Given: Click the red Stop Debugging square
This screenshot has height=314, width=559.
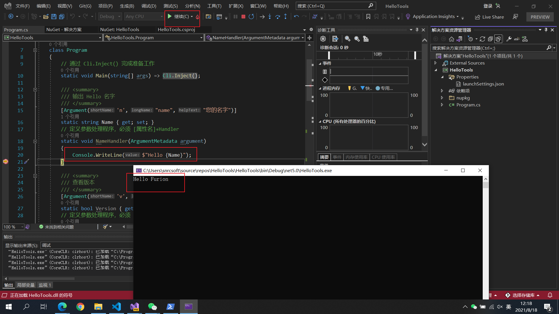Looking at the screenshot, I should 243,17.
